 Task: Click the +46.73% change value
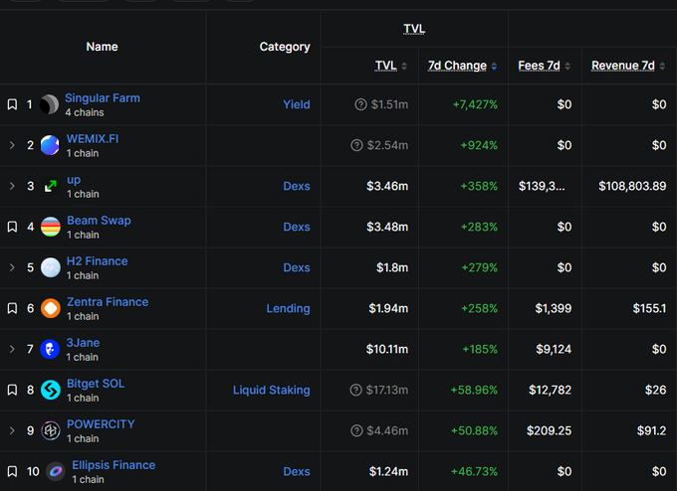pos(474,471)
